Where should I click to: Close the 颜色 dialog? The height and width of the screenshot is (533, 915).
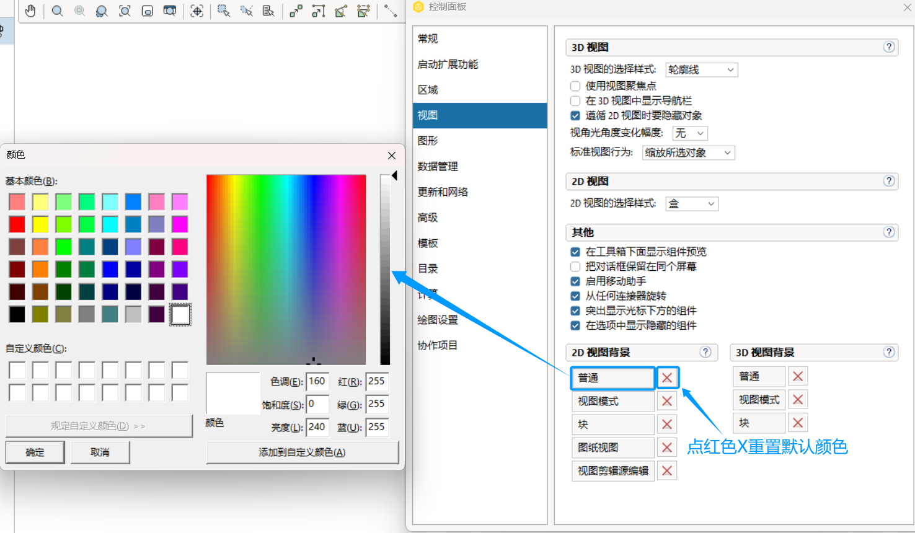tap(392, 155)
